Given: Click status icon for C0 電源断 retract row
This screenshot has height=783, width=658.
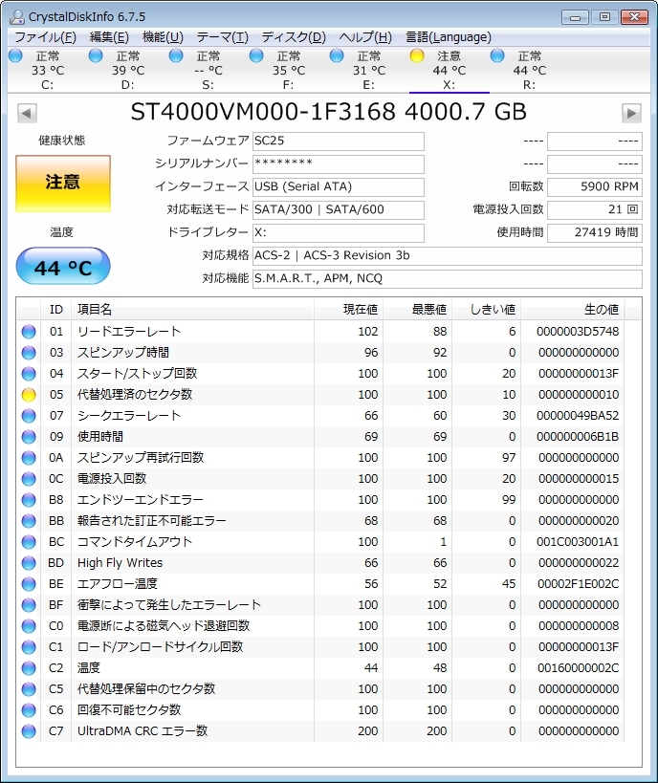Looking at the screenshot, I should click(29, 625).
